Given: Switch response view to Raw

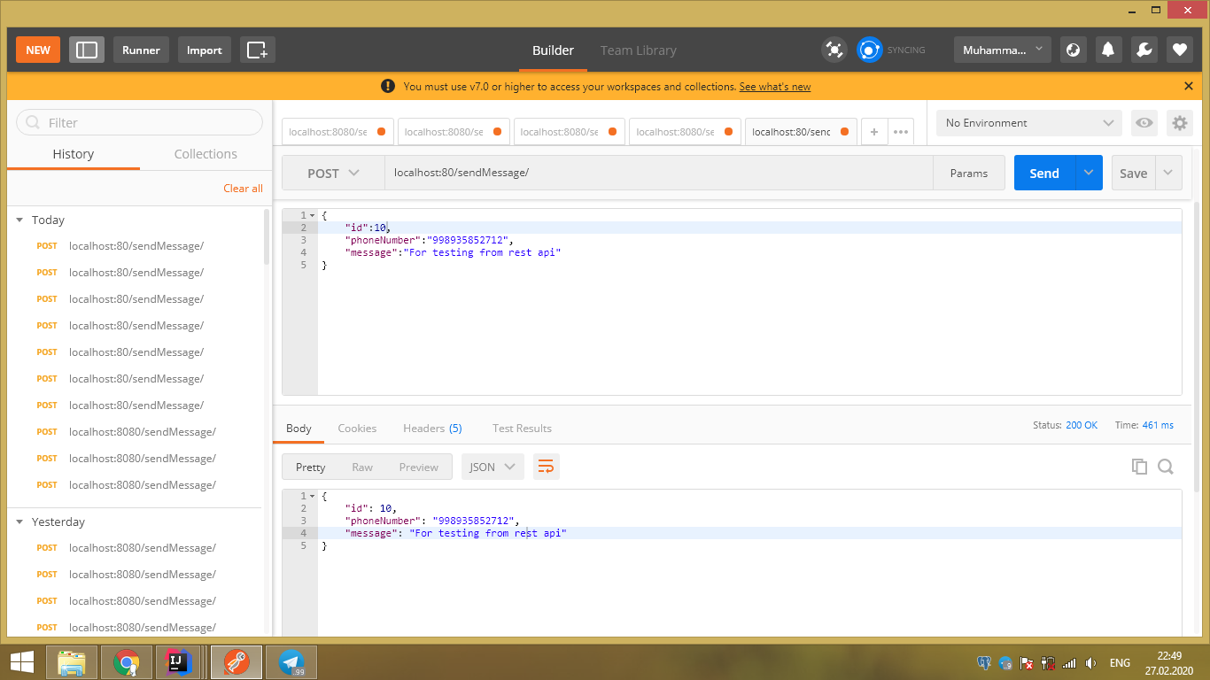Looking at the screenshot, I should point(362,467).
